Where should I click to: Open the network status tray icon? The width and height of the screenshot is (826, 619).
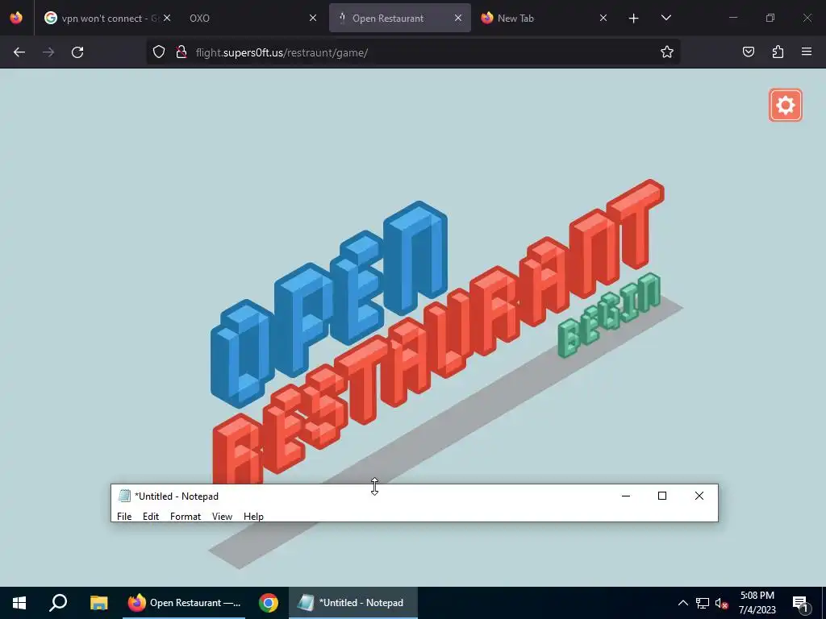pos(703,603)
